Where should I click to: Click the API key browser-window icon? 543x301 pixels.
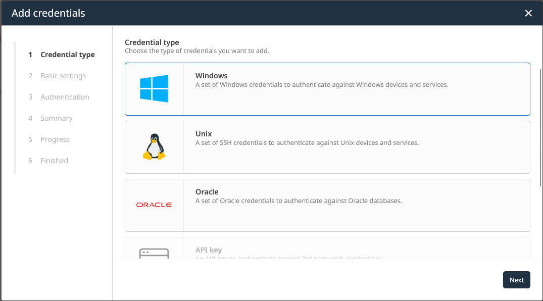click(154, 253)
